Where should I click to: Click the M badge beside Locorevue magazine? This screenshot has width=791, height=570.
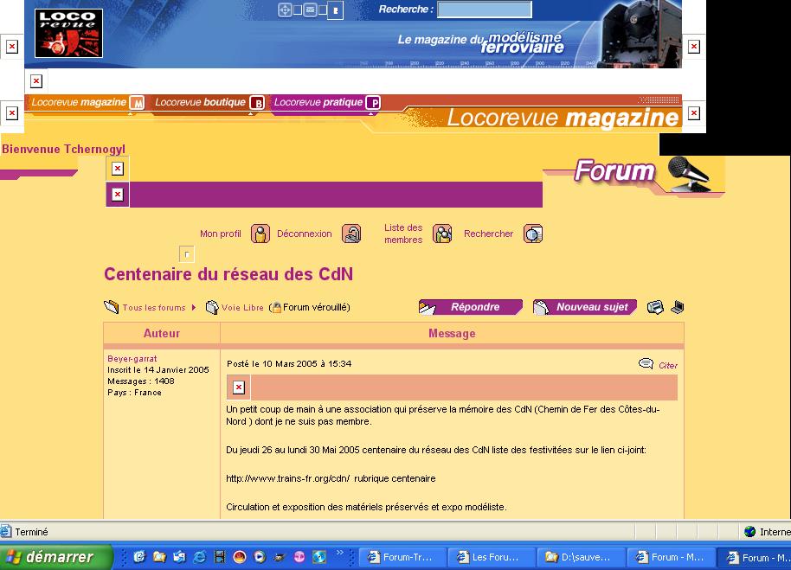point(137,103)
